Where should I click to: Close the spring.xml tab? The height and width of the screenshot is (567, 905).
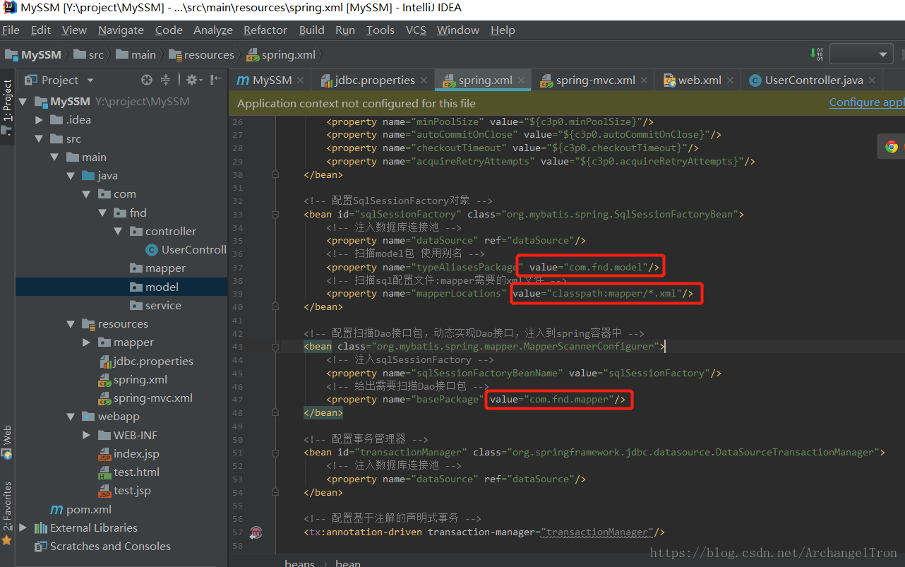coord(521,80)
